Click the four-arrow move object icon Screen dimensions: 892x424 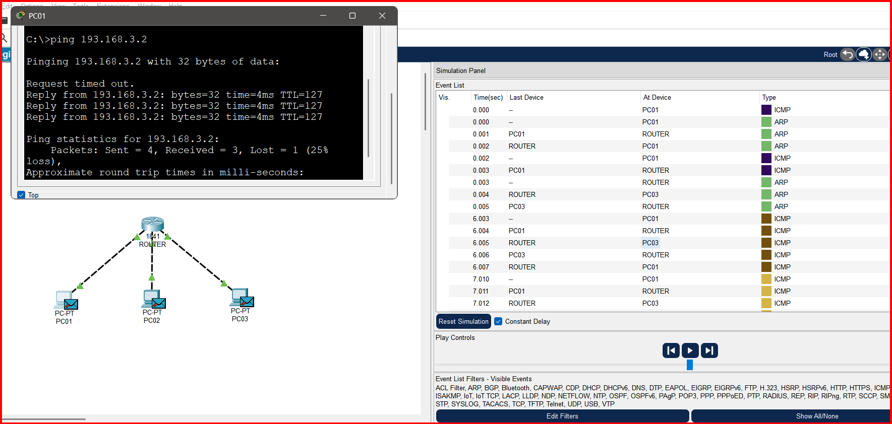tap(880, 54)
